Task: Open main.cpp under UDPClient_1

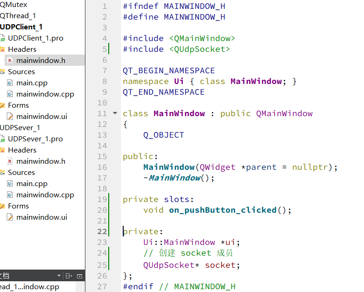Action: (x=32, y=83)
